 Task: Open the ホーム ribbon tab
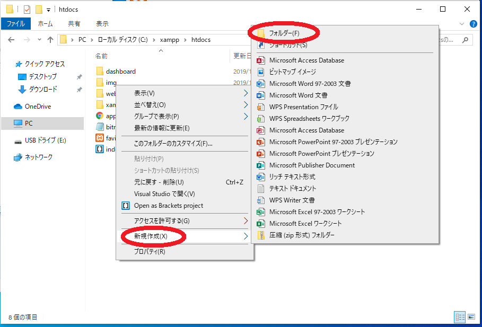tap(46, 24)
